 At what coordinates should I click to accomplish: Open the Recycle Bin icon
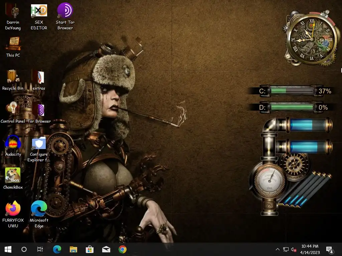[13, 80]
